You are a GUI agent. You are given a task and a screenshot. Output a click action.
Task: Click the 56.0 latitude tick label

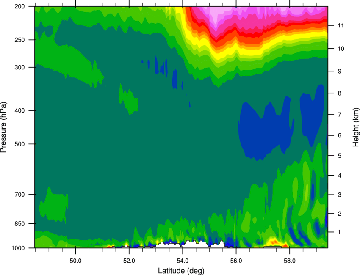point(236,261)
